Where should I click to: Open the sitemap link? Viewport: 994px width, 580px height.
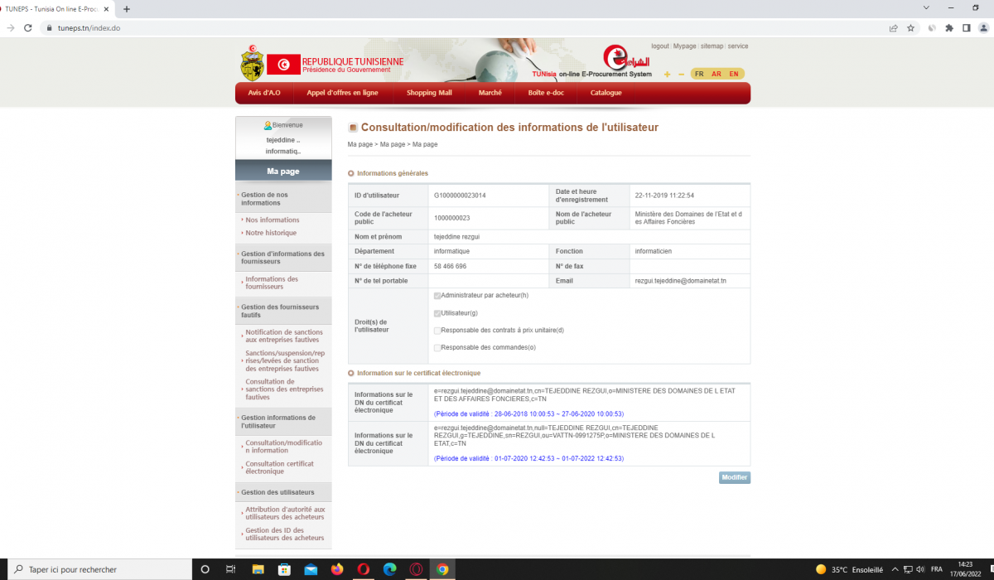coord(712,46)
